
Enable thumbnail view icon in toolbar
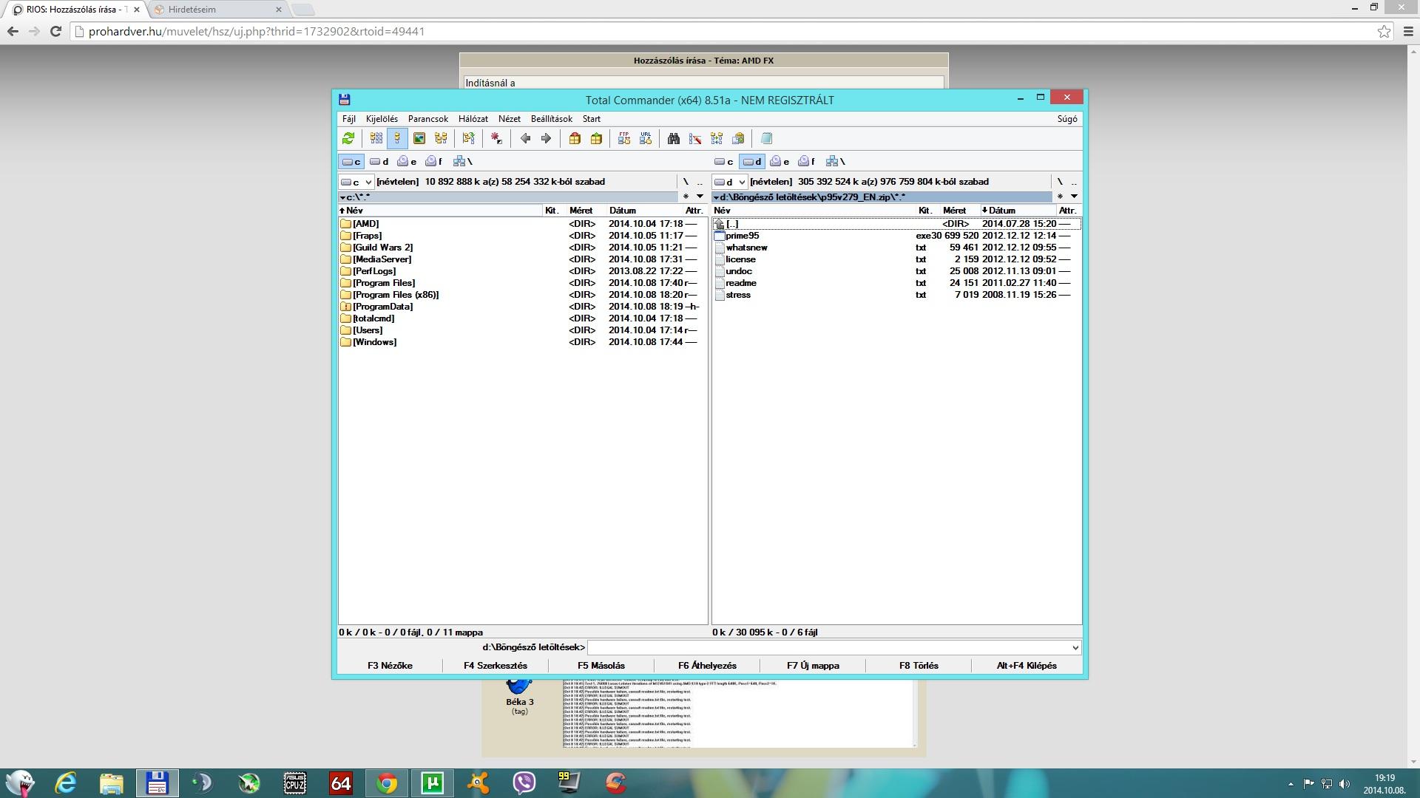click(x=419, y=138)
